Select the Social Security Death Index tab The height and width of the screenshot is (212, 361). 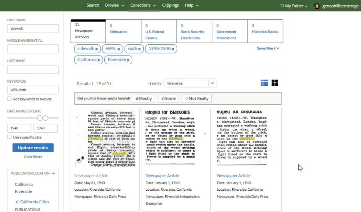(195, 31)
